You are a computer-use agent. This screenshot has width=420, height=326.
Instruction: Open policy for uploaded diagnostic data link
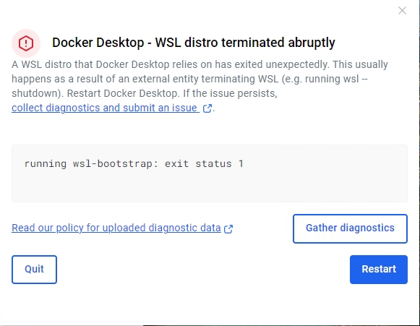pos(116,228)
